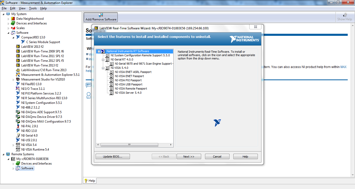Collapse the National Instruments RT Software node
Image resolution: width=355 pixels, height=189 pixels.
pyautogui.click(x=99, y=51)
